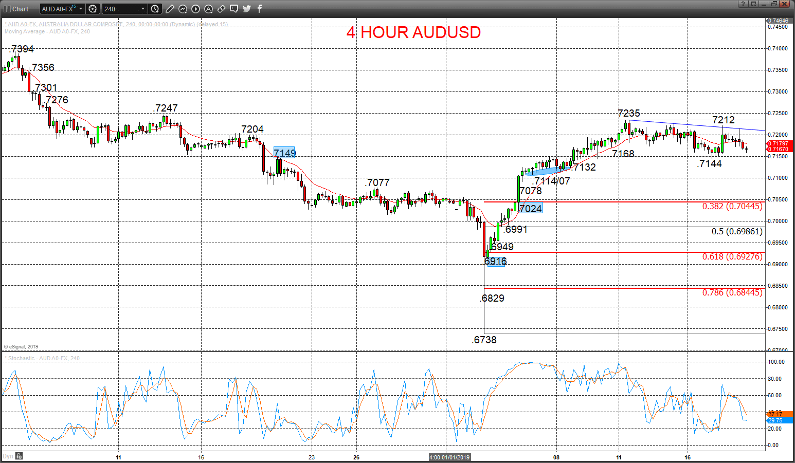Select the 0.786 (0.68445) Fibonacci label
This screenshot has width=795, height=463.
(732, 292)
